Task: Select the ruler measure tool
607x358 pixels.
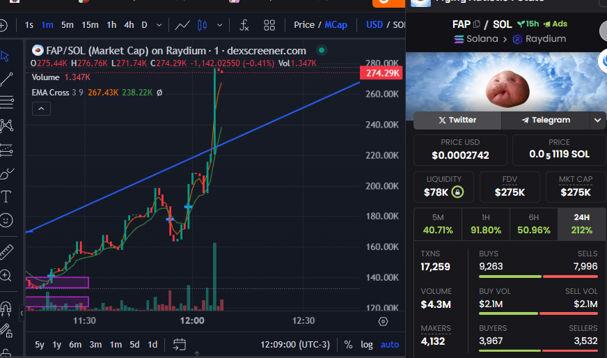Action: pos(6,252)
